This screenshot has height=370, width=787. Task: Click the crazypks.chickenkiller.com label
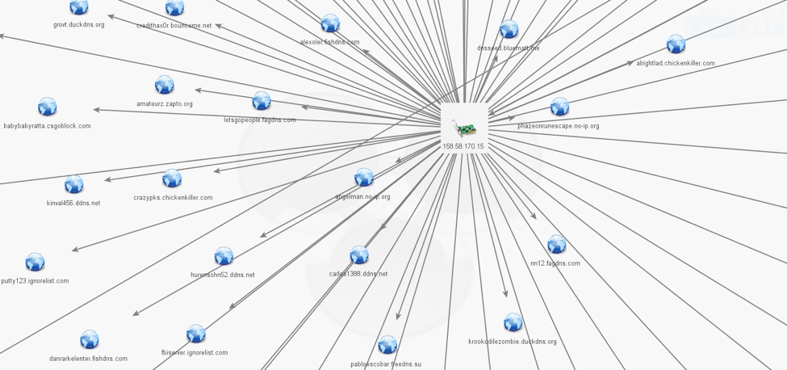[174, 198]
